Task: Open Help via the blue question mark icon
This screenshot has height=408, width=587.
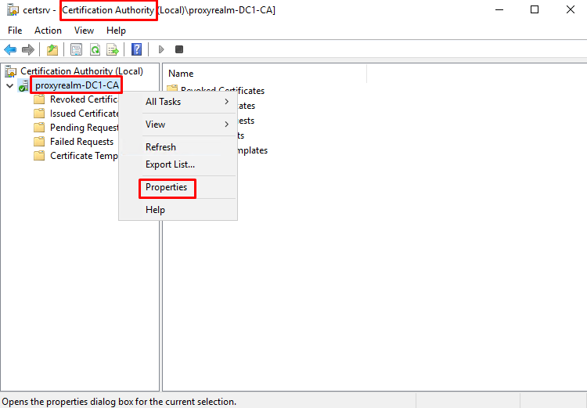Action: [x=137, y=49]
